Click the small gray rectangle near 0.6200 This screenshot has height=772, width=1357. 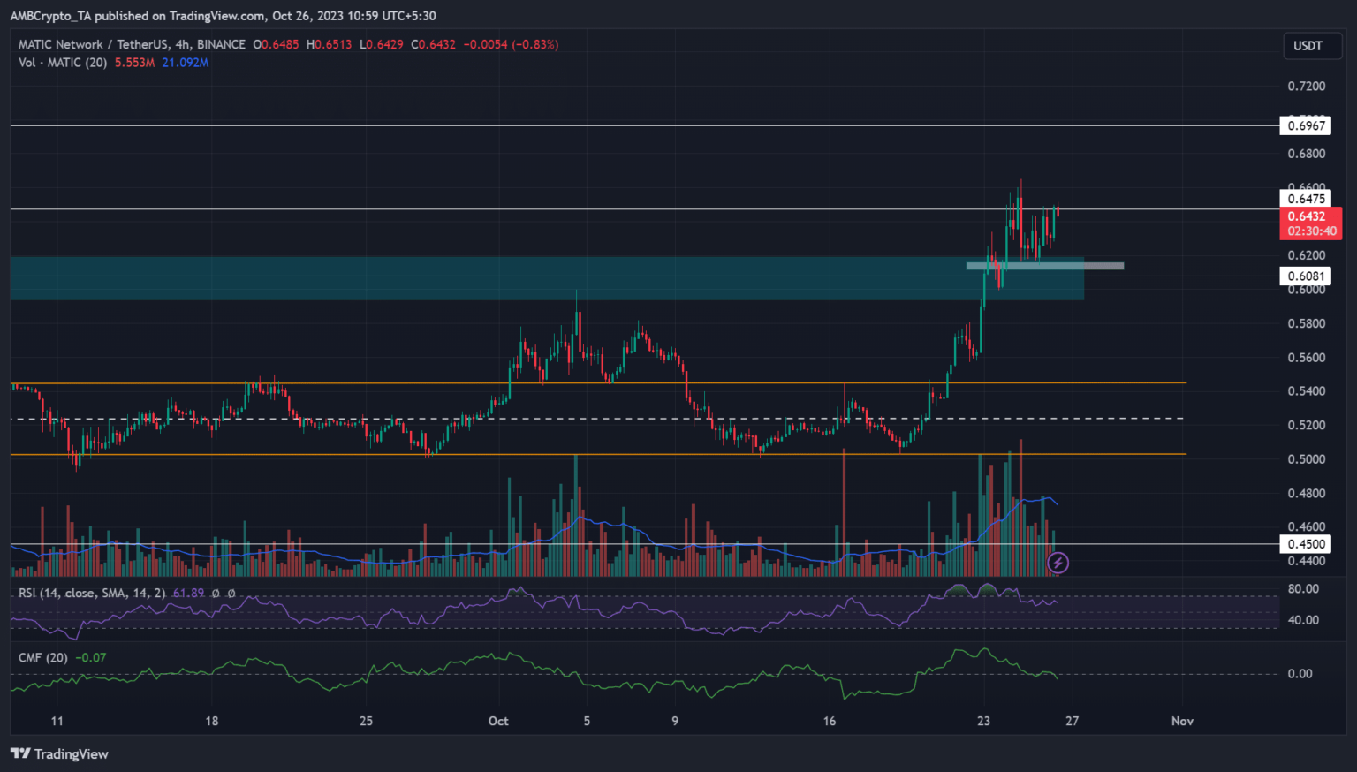coord(1044,265)
